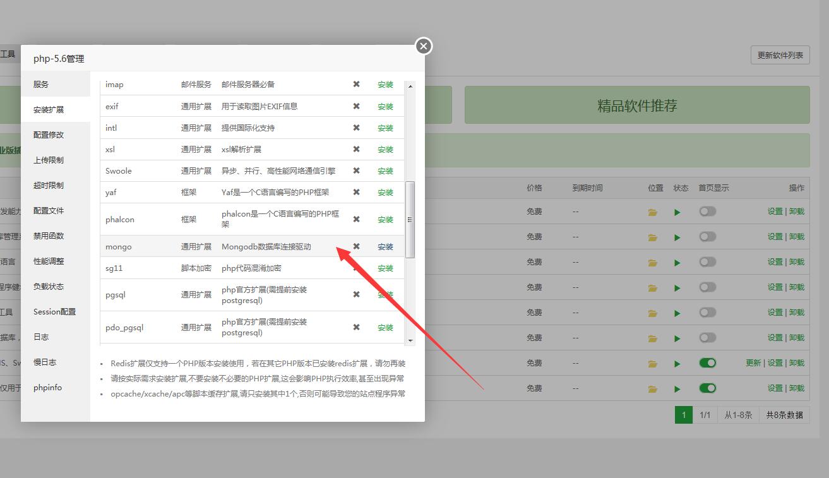This screenshot has height=478, width=829.
Task: Click the extension list scrollbar thumb
Action: pyautogui.click(x=410, y=219)
